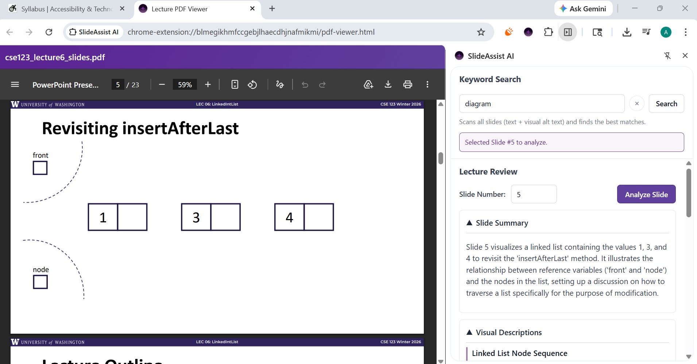
Task: Collapse the Visual Descriptions section
Action: pyautogui.click(x=469, y=332)
